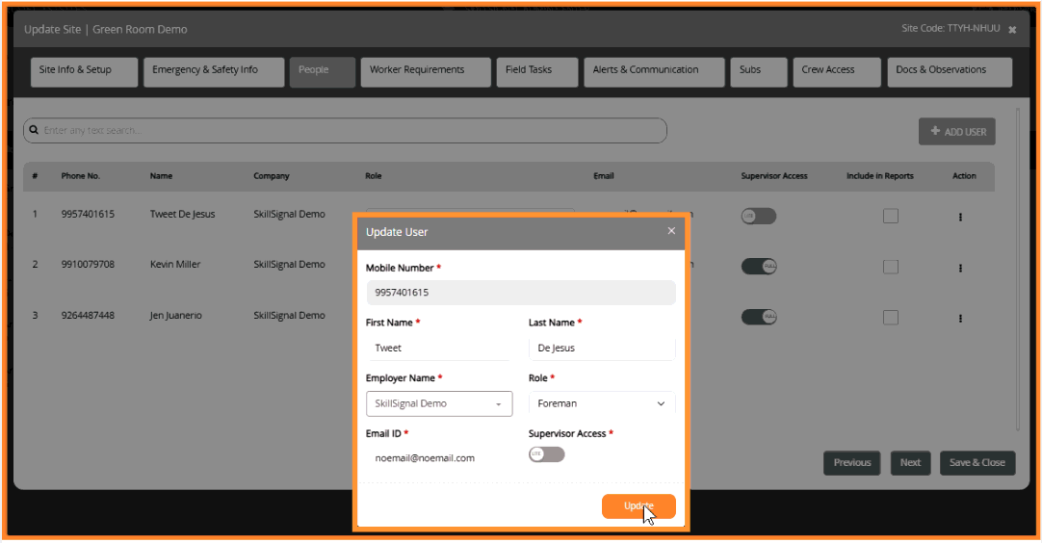Open action menu for Kevin Miller row

[960, 268]
